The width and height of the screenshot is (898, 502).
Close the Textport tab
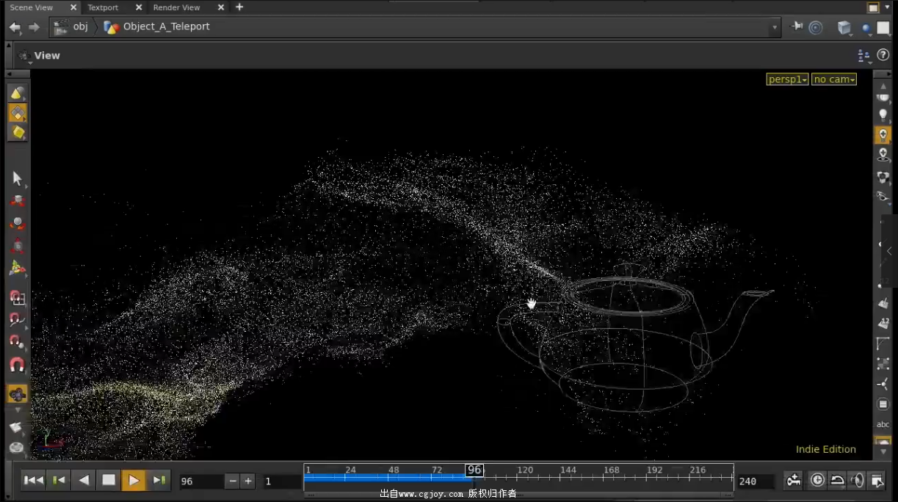(x=139, y=7)
